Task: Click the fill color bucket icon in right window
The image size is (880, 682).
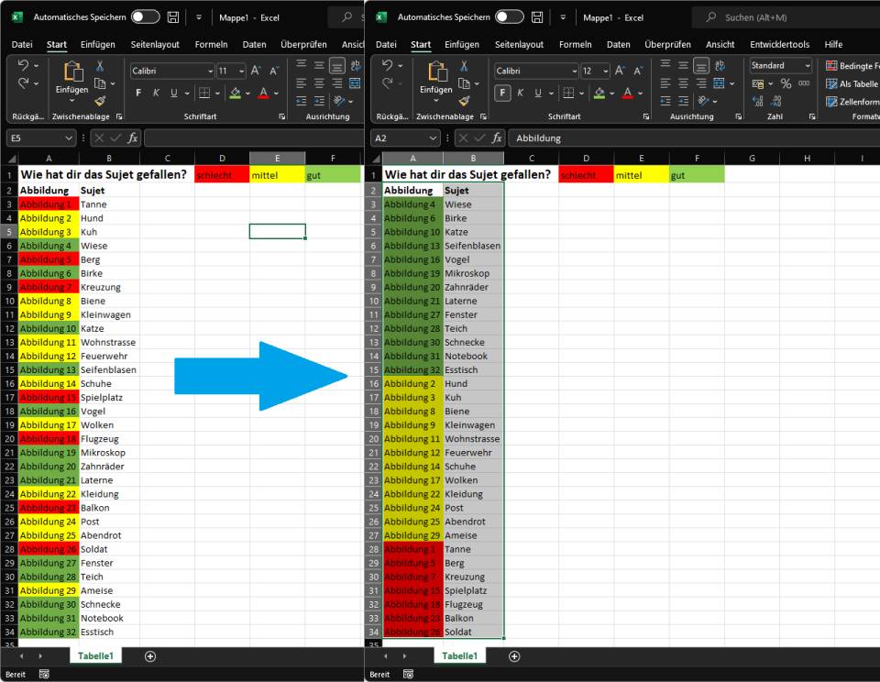Action: tap(599, 93)
